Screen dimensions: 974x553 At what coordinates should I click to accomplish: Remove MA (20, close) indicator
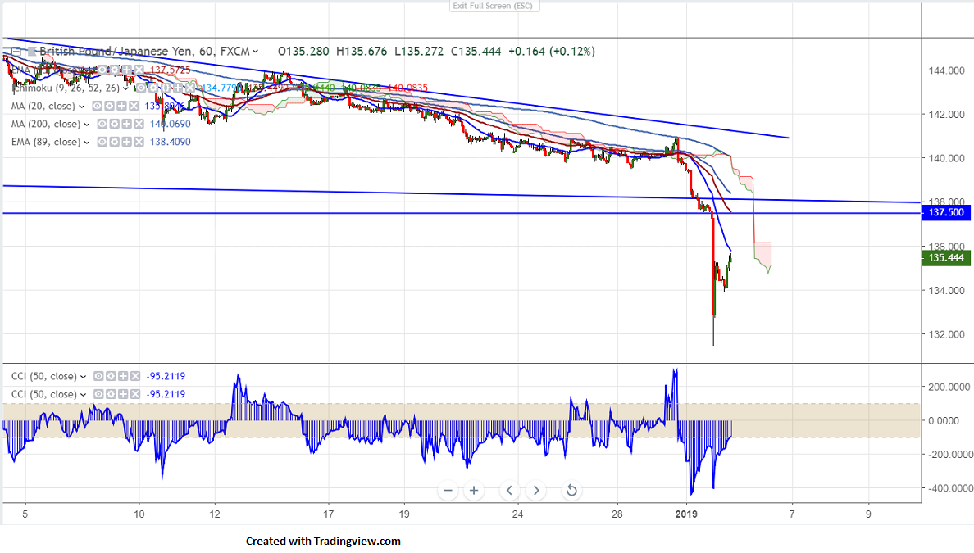point(134,107)
